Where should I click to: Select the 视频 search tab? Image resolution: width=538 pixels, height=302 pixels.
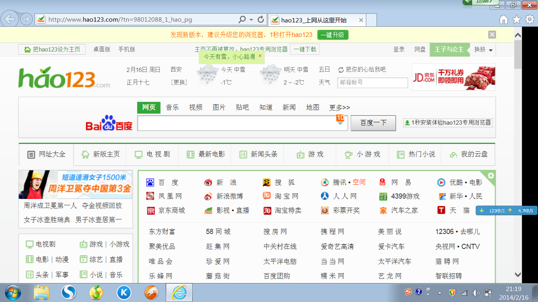(195, 107)
